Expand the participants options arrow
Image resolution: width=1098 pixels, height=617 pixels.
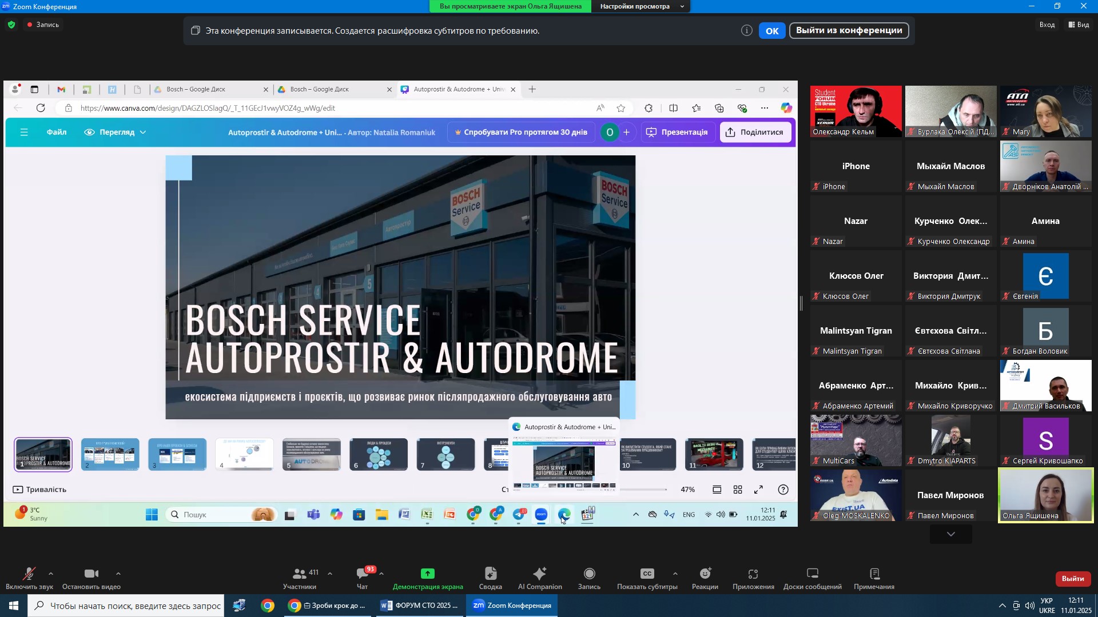click(x=330, y=574)
